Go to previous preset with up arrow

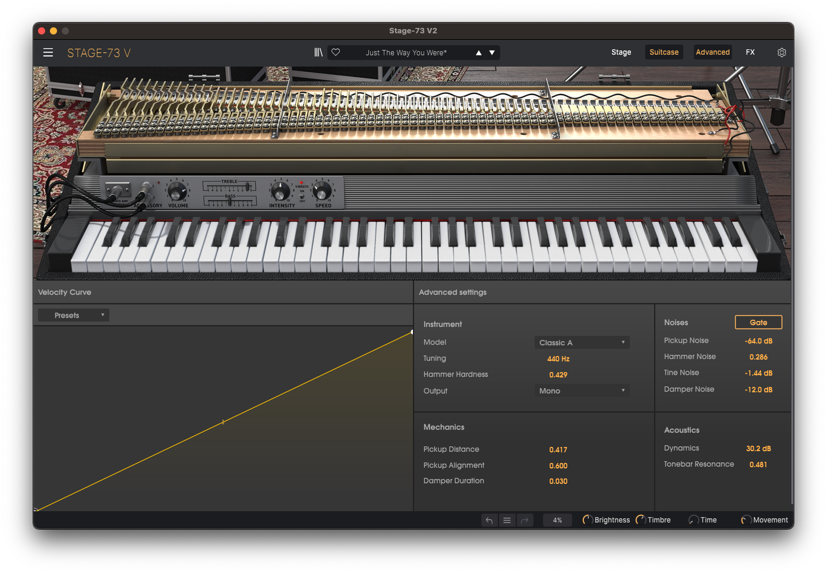(479, 53)
